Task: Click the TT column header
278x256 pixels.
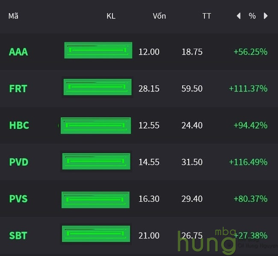Action: [207, 16]
